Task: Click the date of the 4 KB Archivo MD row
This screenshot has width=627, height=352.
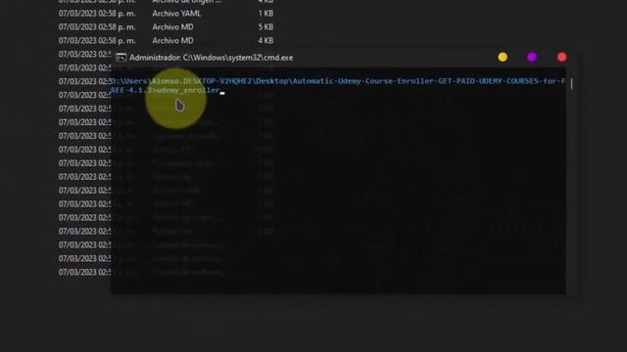Action: [97, 41]
